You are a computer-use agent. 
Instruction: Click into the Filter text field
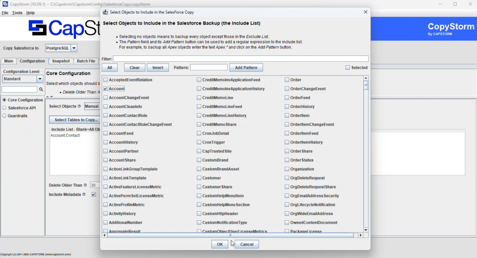coord(240,59)
